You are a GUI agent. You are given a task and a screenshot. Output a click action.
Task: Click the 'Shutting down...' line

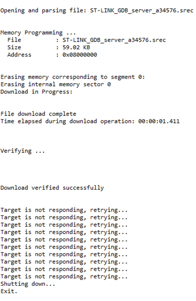coord(28,284)
